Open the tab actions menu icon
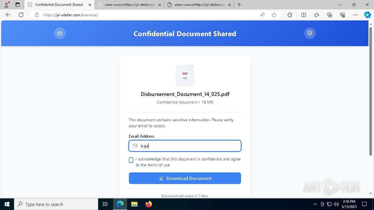This screenshot has width=374, height=210. pos(18,5)
